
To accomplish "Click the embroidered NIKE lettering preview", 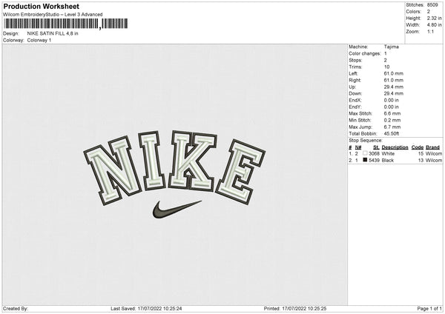I will 174,167.
